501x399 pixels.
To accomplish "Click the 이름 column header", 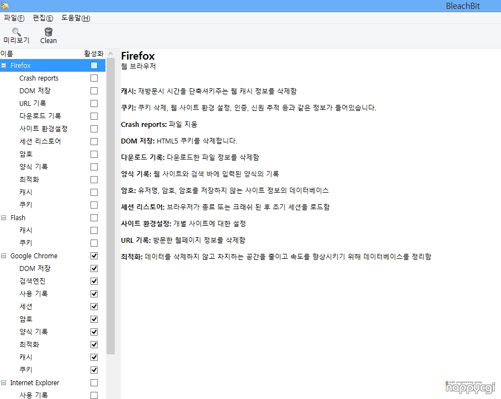I will (x=41, y=54).
